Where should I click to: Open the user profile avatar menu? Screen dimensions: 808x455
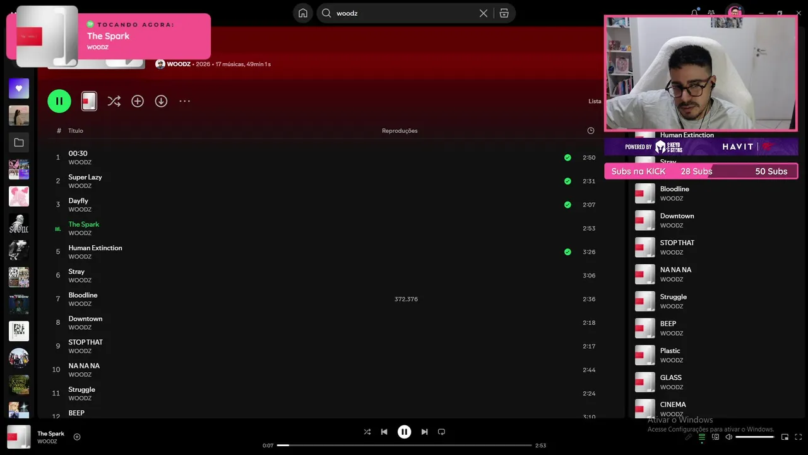[x=734, y=11]
